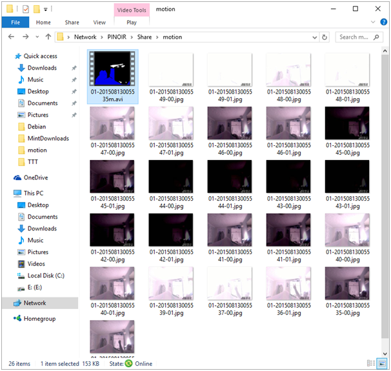Open the View ribbon tab
The height and width of the screenshot is (371, 391).
(99, 23)
